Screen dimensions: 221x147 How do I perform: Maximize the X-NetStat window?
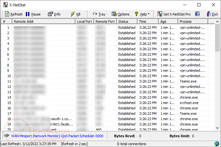[199, 5]
